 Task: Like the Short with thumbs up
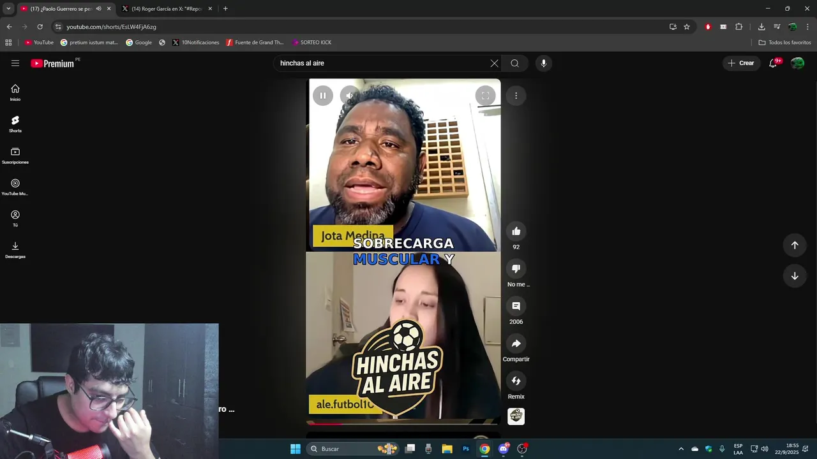tap(516, 231)
